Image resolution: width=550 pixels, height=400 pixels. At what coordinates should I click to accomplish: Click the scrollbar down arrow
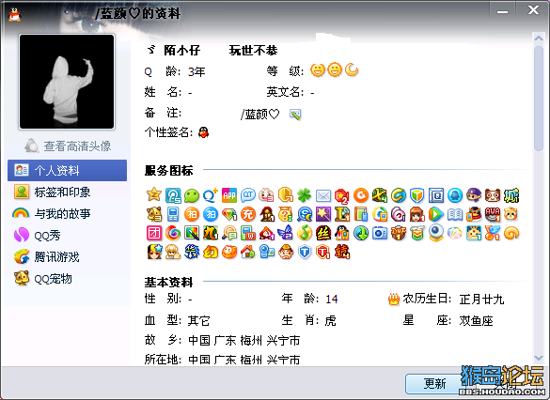pyautogui.click(x=538, y=358)
